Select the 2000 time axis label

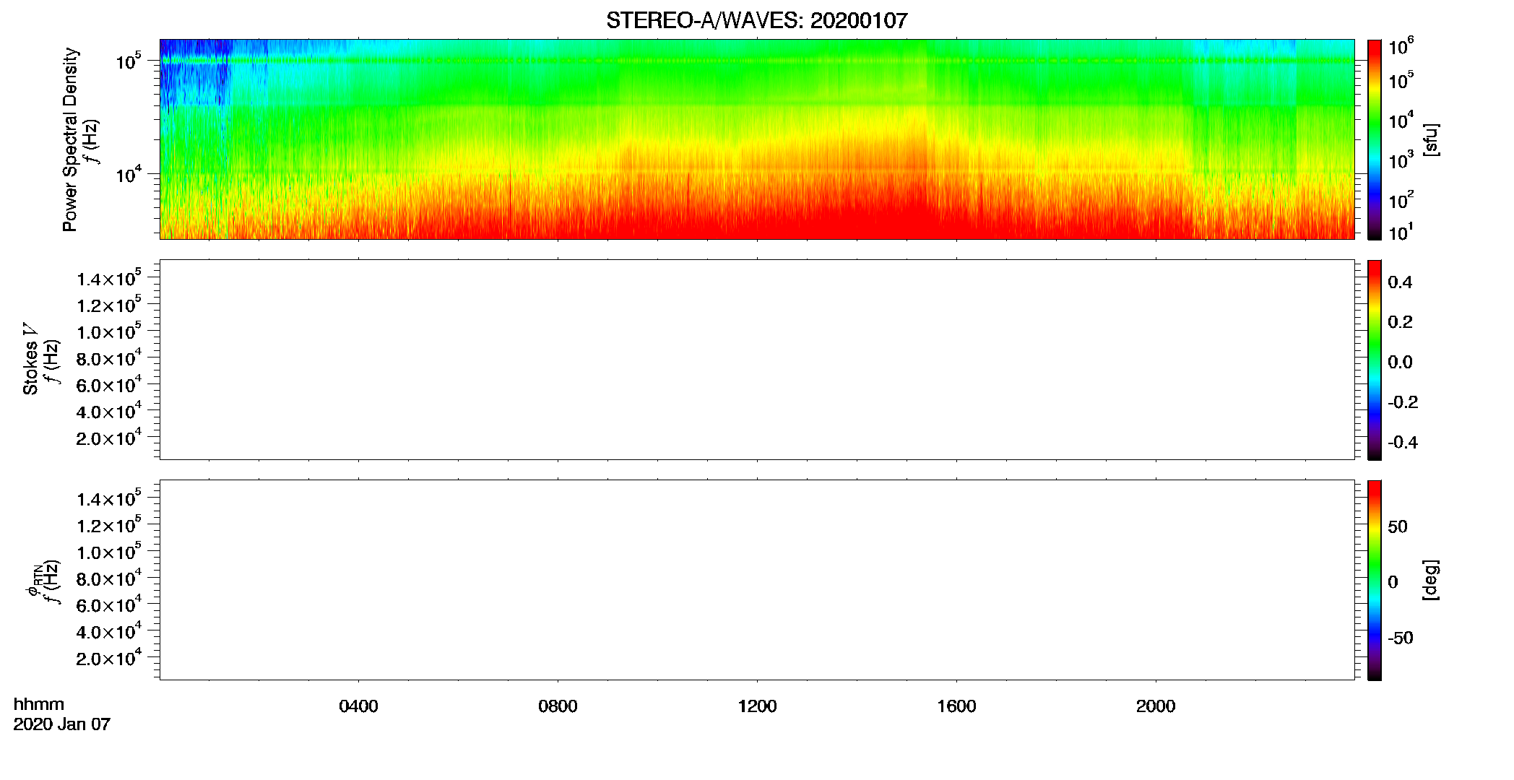click(1156, 706)
